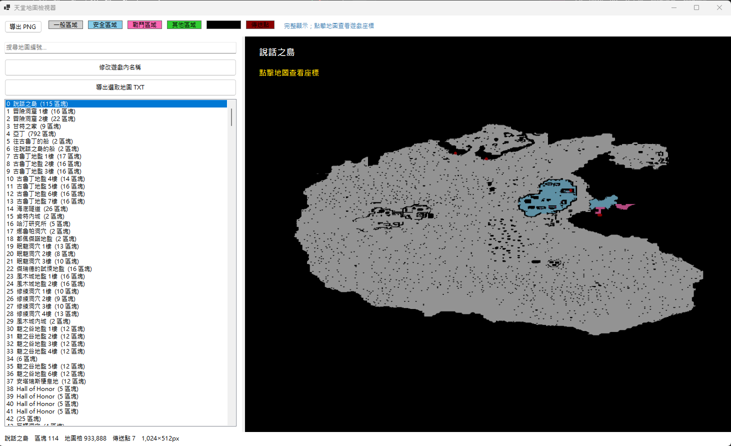Select map 40 Hall of Honor
The height and width of the screenshot is (446, 731).
tap(116, 403)
